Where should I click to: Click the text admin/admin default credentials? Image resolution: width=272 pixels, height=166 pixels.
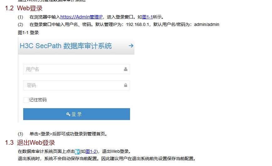[x=207, y=25]
